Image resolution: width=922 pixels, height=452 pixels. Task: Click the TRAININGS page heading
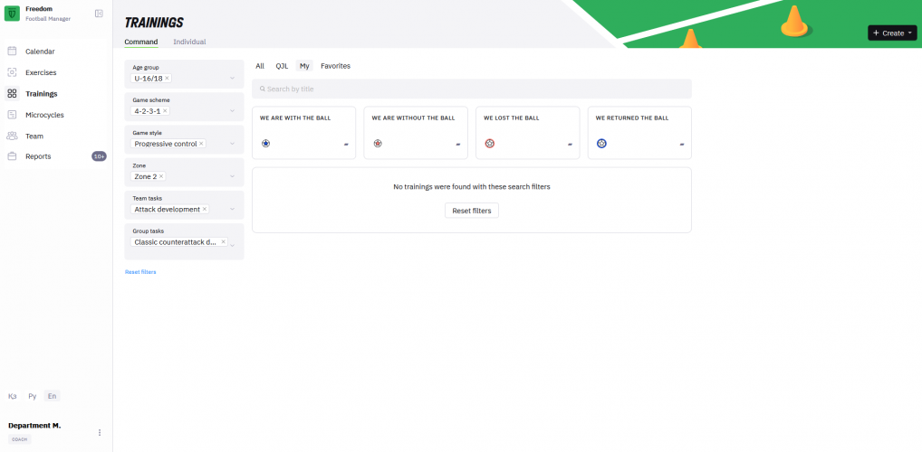154,23
